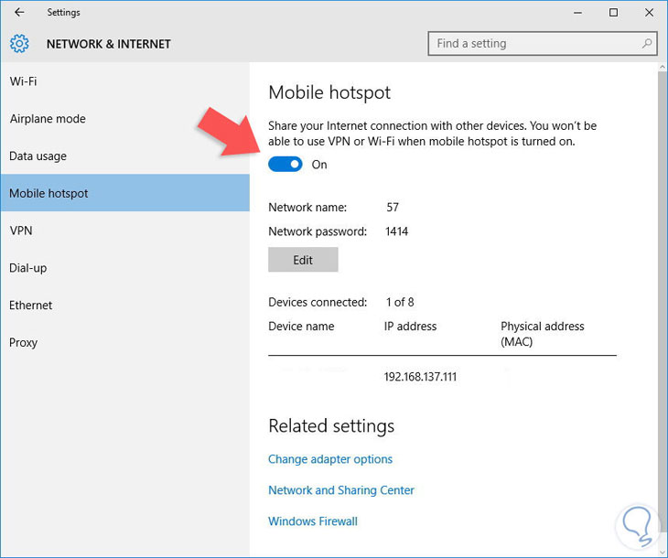Select Airplane mode in sidebar
This screenshot has height=558, width=668.
coord(124,118)
